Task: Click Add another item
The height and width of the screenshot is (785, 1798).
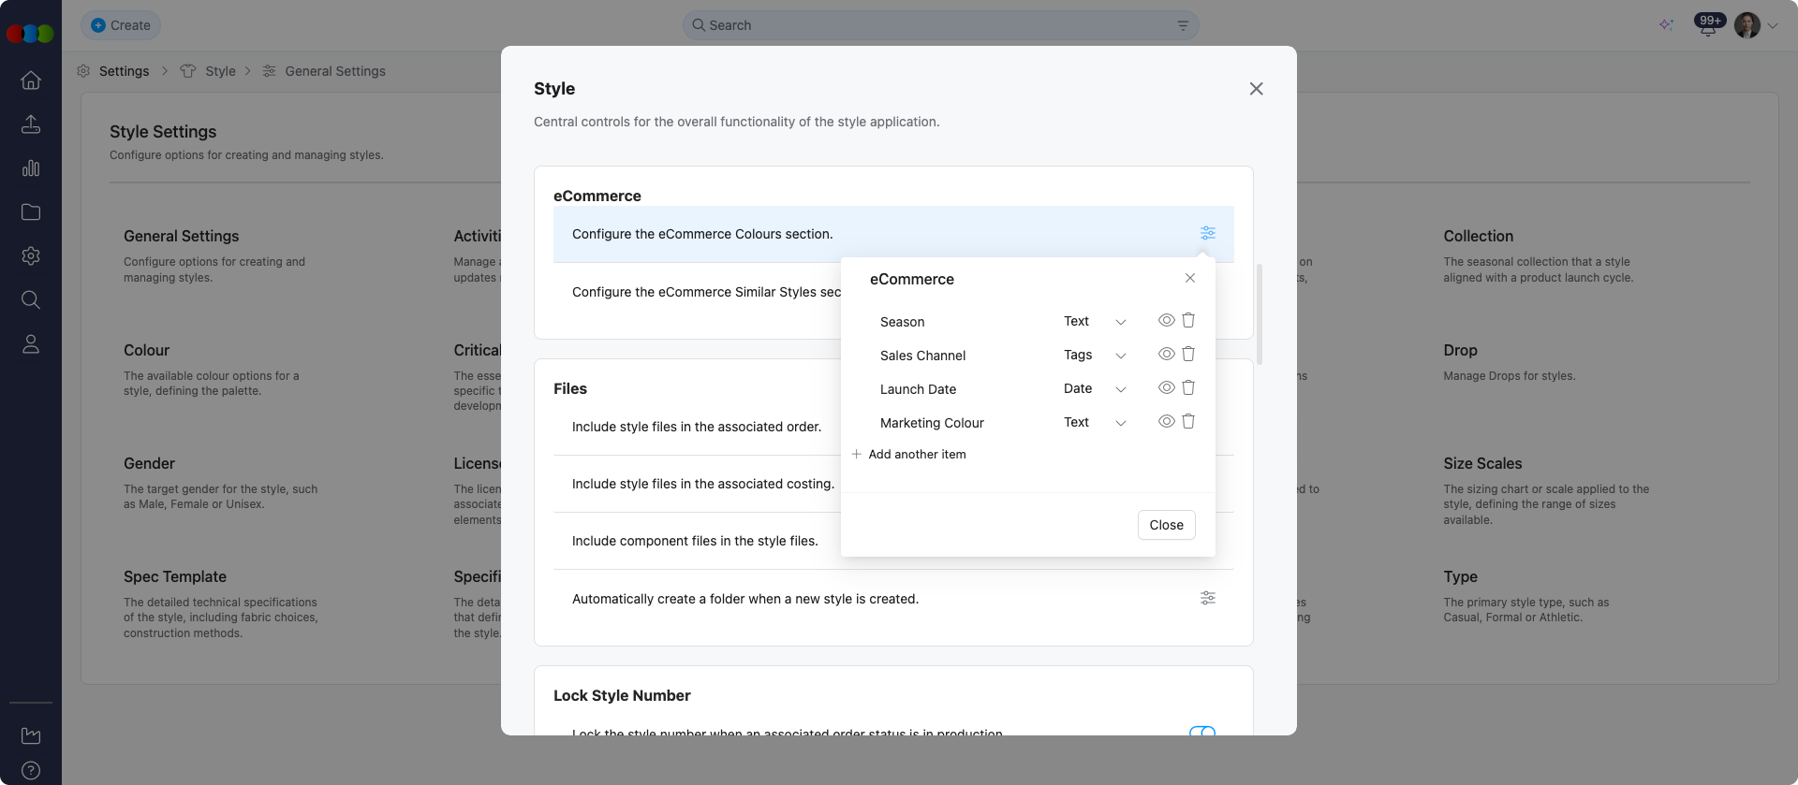Action: 916,455
